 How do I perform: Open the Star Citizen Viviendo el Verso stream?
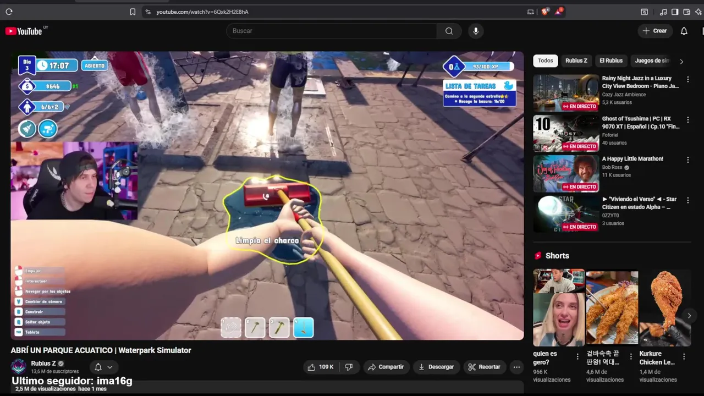(565, 213)
